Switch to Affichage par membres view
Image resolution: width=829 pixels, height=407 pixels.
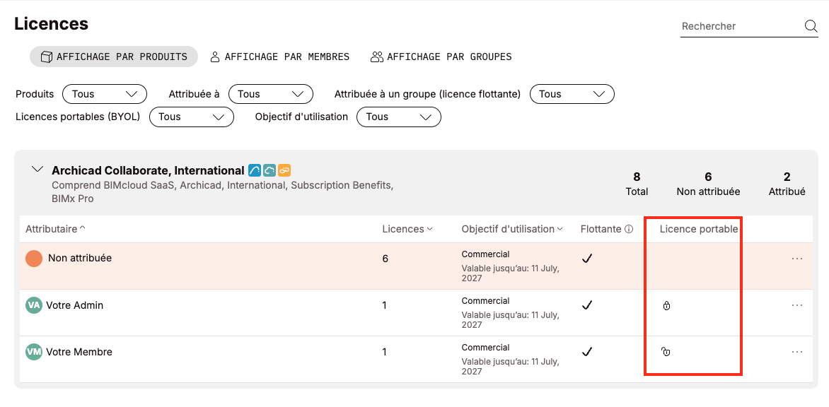[279, 57]
